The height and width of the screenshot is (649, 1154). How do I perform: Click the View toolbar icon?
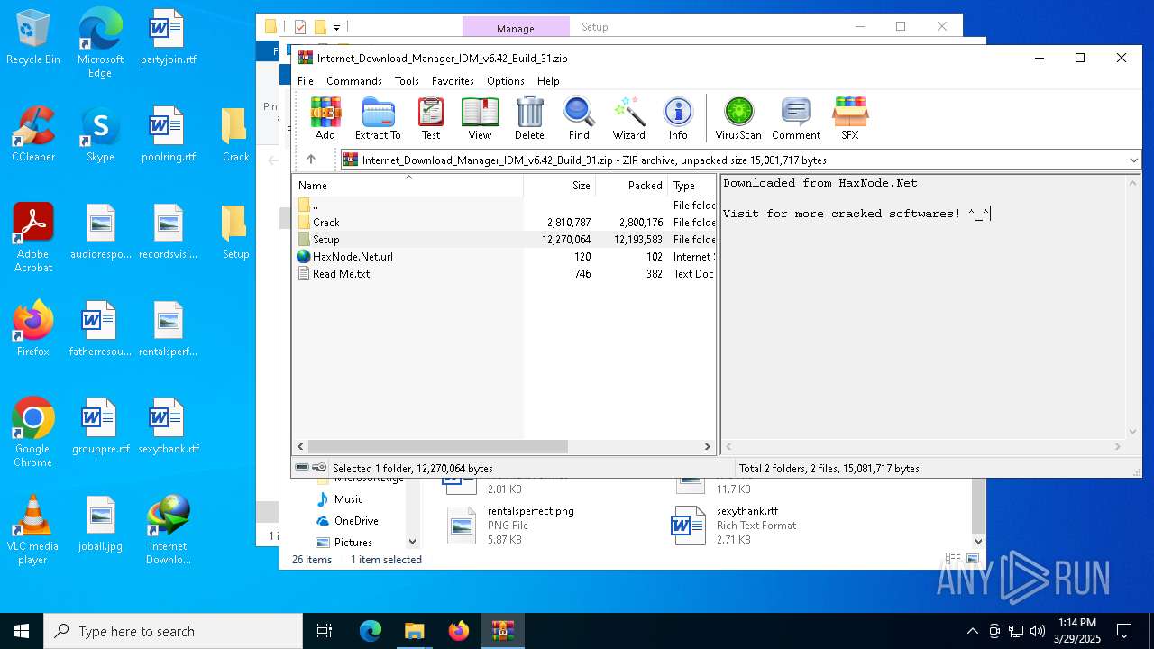point(480,118)
